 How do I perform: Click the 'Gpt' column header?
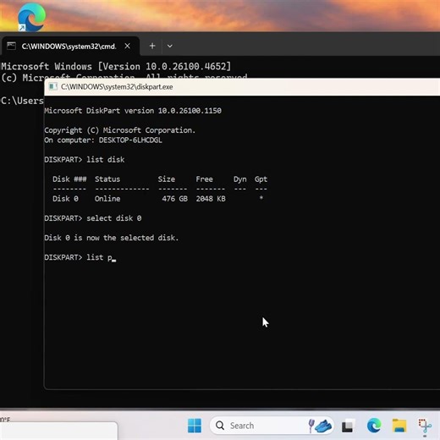(261, 179)
